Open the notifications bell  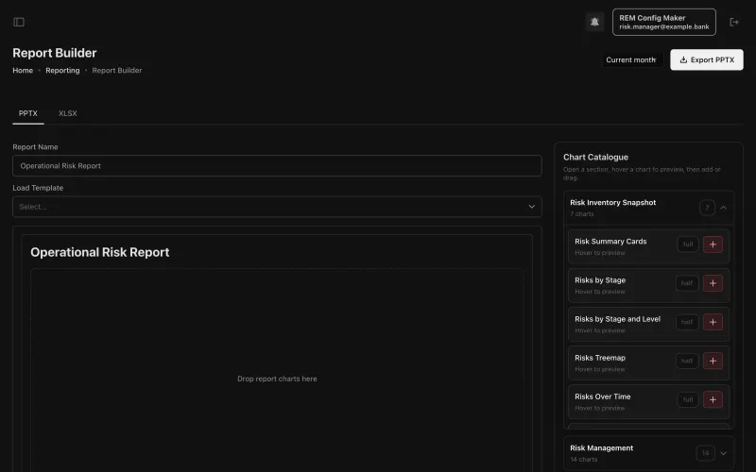pyautogui.click(x=594, y=22)
